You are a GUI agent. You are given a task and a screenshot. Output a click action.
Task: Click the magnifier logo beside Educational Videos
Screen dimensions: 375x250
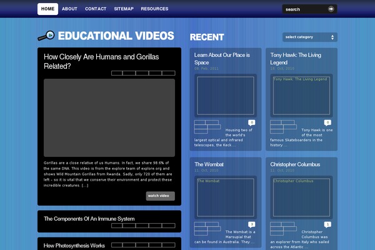pos(46,36)
